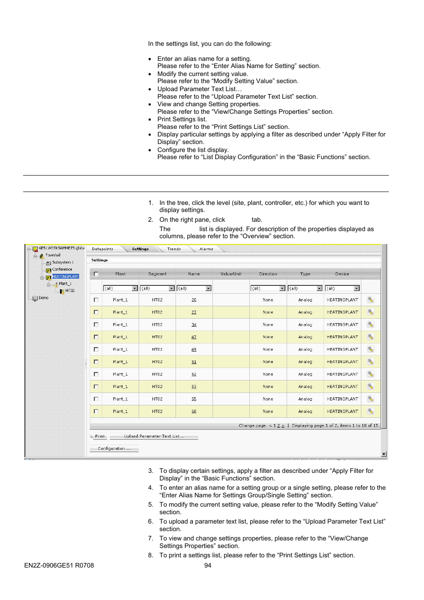
Task: Select the Settings tab
Action: 140,249
